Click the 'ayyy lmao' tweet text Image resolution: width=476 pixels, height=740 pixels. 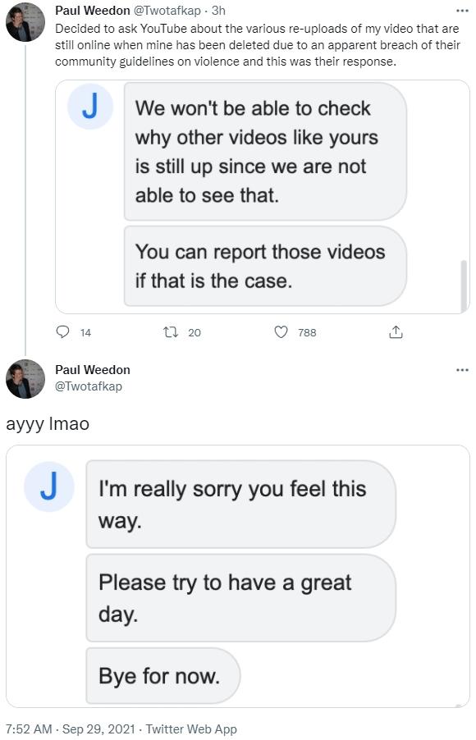coord(48,424)
